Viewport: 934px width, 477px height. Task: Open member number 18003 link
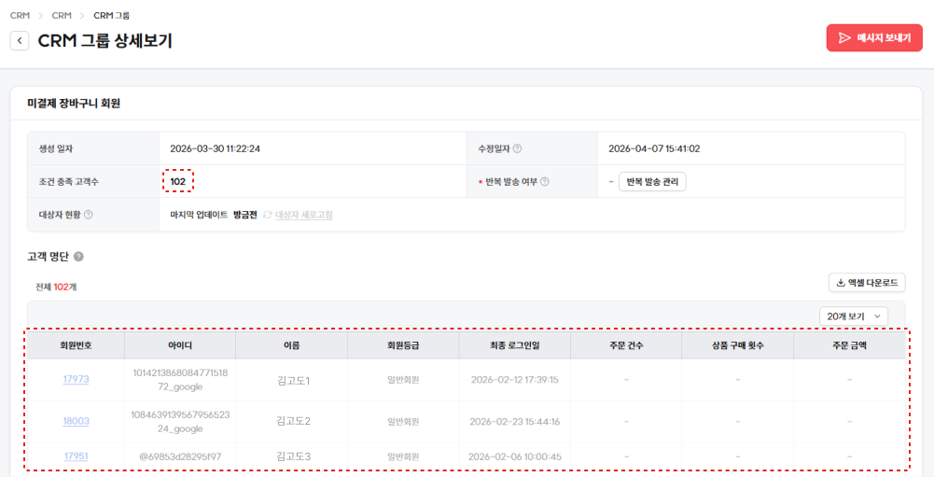tap(77, 421)
